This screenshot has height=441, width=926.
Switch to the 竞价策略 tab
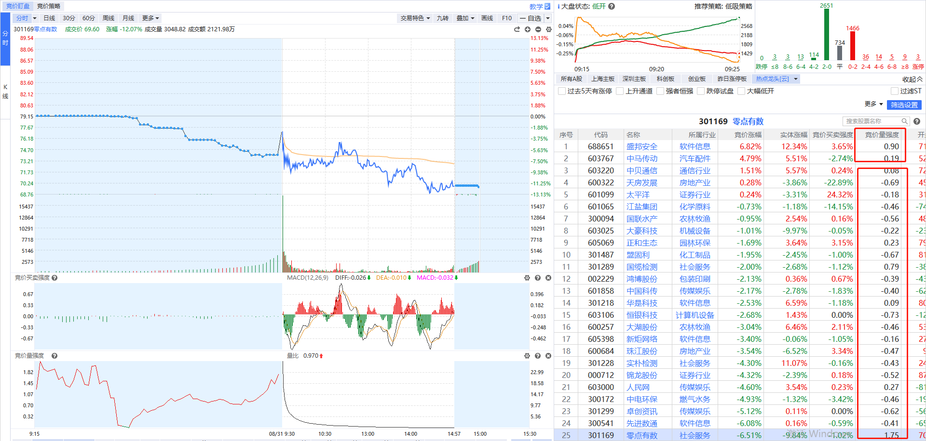pyautogui.click(x=49, y=6)
